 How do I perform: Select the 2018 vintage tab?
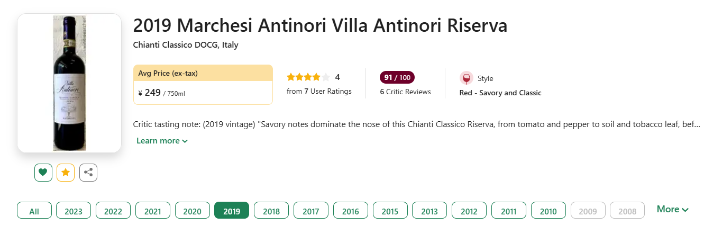[x=271, y=211]
